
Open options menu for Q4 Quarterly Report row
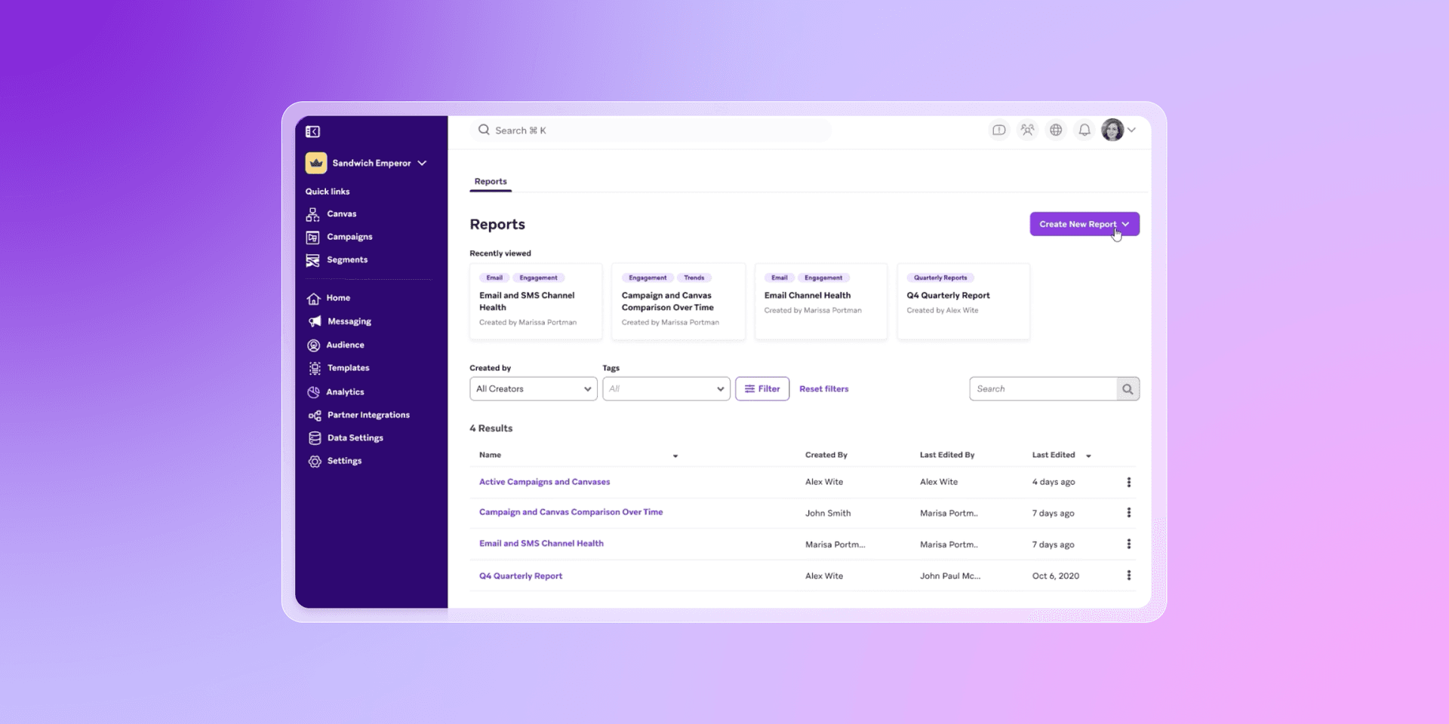(x=1129, y=575)
